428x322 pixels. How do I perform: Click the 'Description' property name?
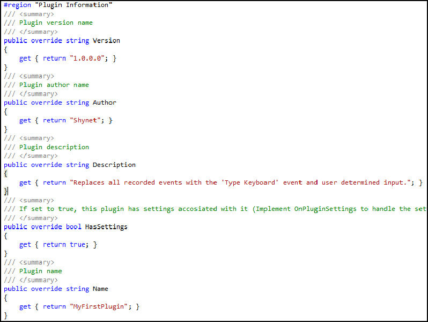[114, 165]
